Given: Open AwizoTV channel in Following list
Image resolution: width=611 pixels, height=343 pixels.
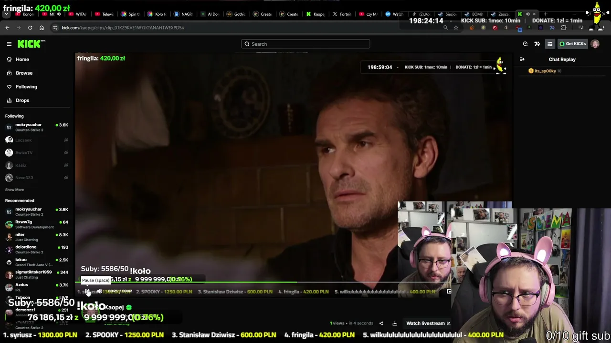Looking at the screenshot, I should pyautogui.click(x=37, y=152).
